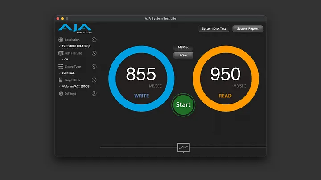Click the Test File Size stack icon
Image resolution: width=321 pixels, height=180 pixels.
pos(61,53)
